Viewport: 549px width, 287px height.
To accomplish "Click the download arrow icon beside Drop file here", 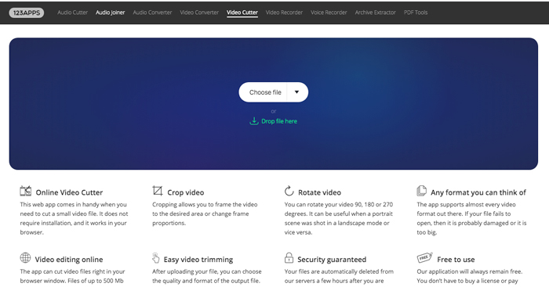I will [x=254, y=120].
